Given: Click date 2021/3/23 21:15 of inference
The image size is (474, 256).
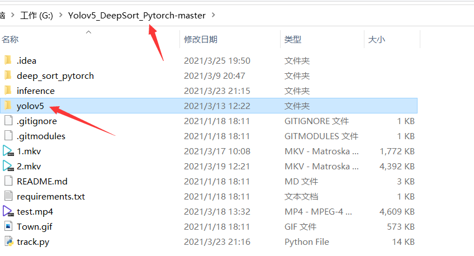Looking at the screenshot, I should (217, 91).
